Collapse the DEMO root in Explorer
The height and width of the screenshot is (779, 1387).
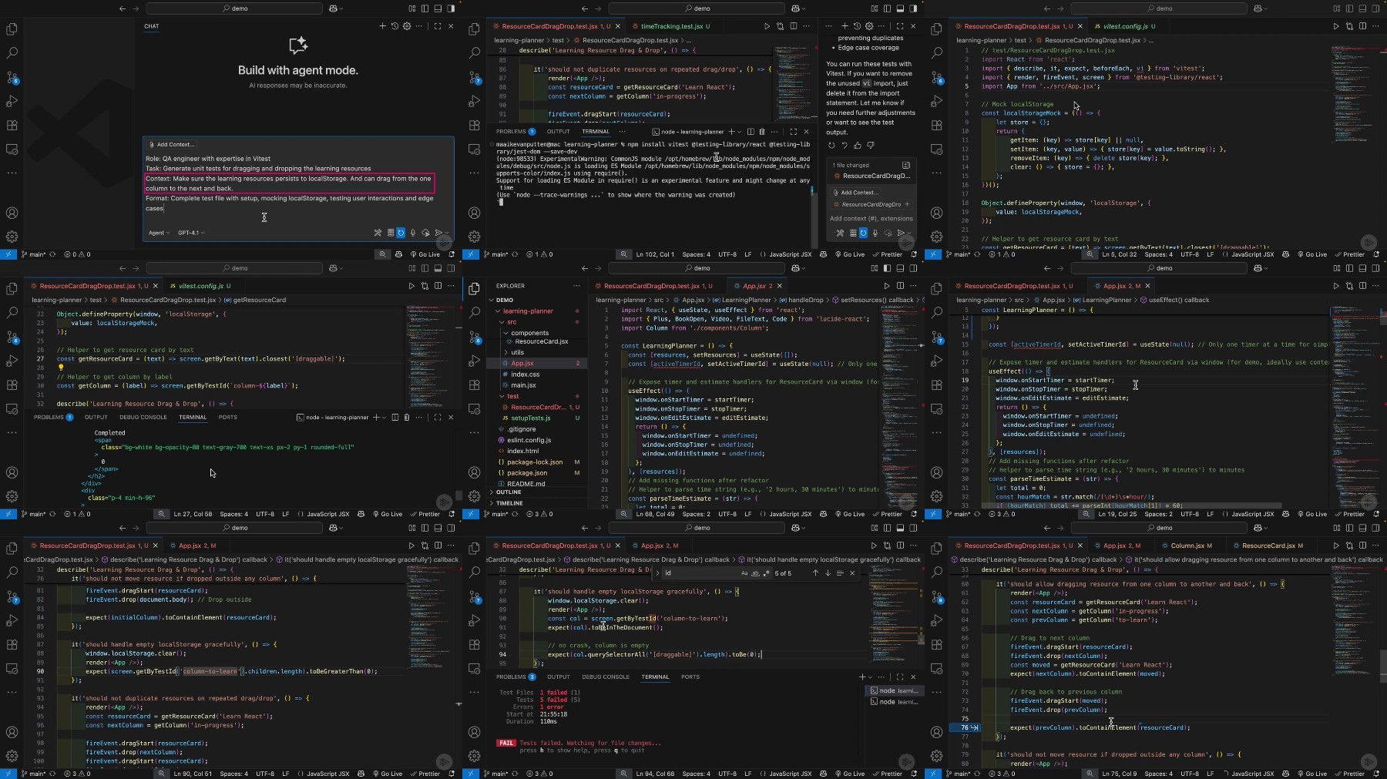tap(505, 300)
